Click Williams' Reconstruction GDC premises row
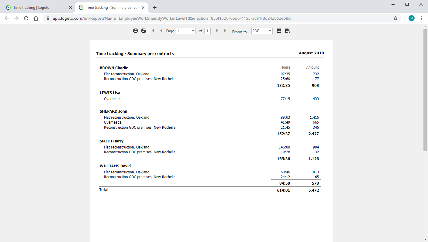Screen dimensions: 428x242 (x=140, y=177)
